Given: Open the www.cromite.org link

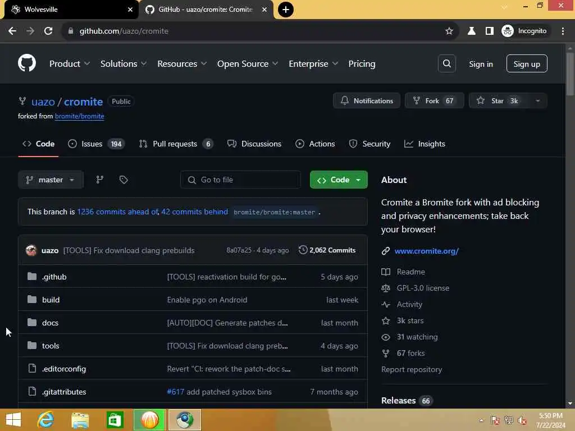Looking at the screenshot, I should coord(427,251).
